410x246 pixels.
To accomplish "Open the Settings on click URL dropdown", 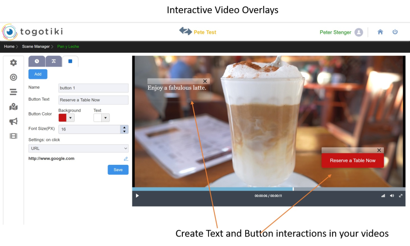I will [x=78, y=148].
